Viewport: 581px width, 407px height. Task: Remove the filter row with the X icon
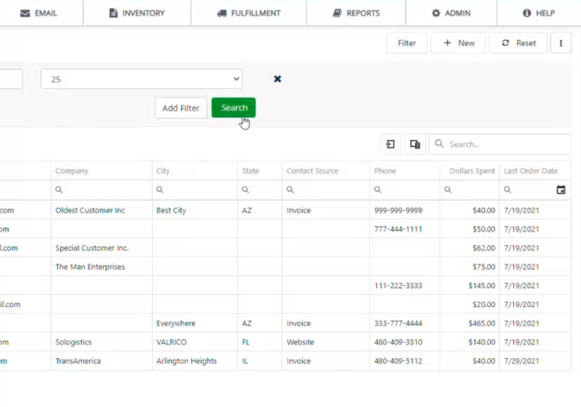278,79
